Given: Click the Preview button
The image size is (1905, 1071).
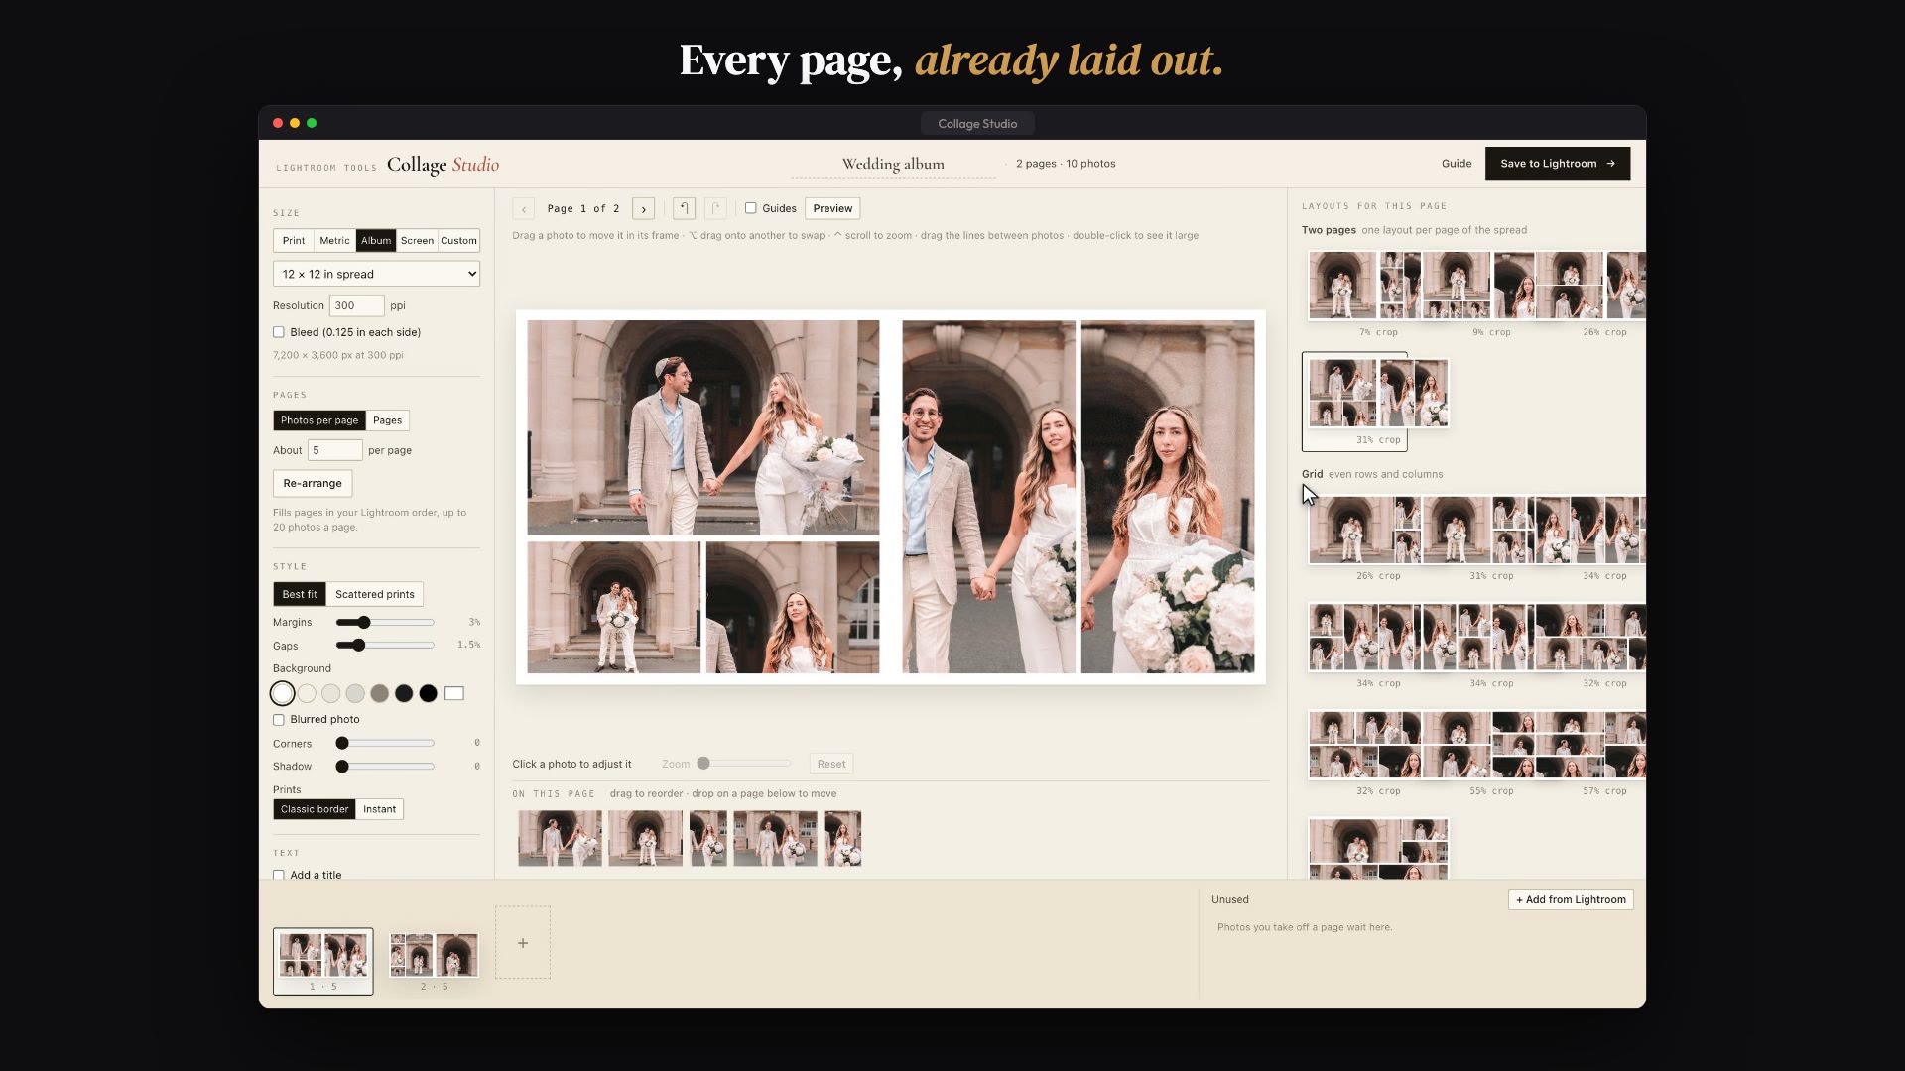Looking at the screenshot, I should pyautogui.click(x=832, y=208).
